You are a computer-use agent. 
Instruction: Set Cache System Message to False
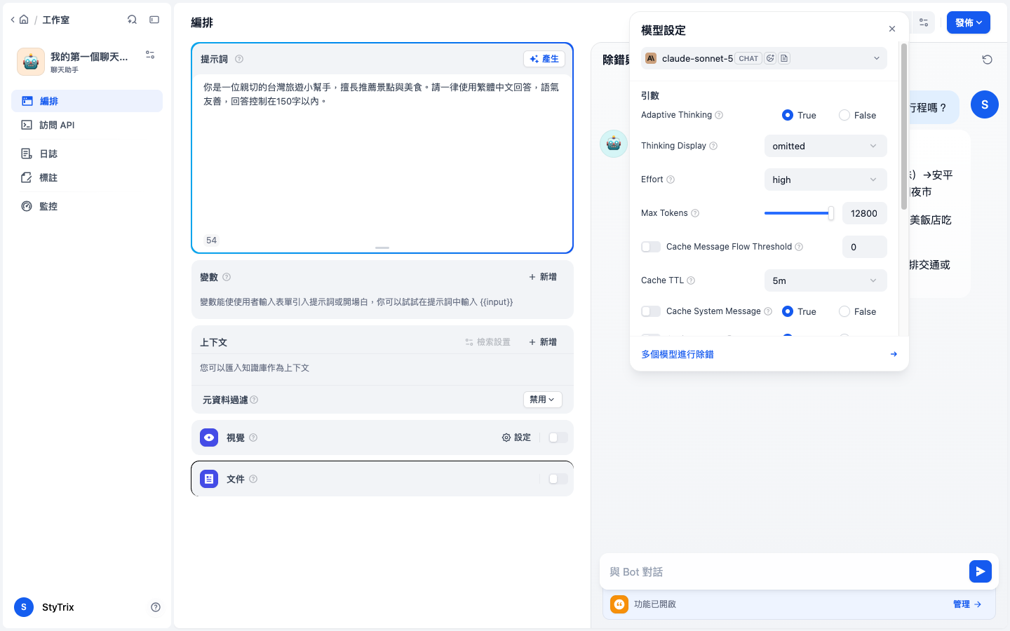[844, 311]
